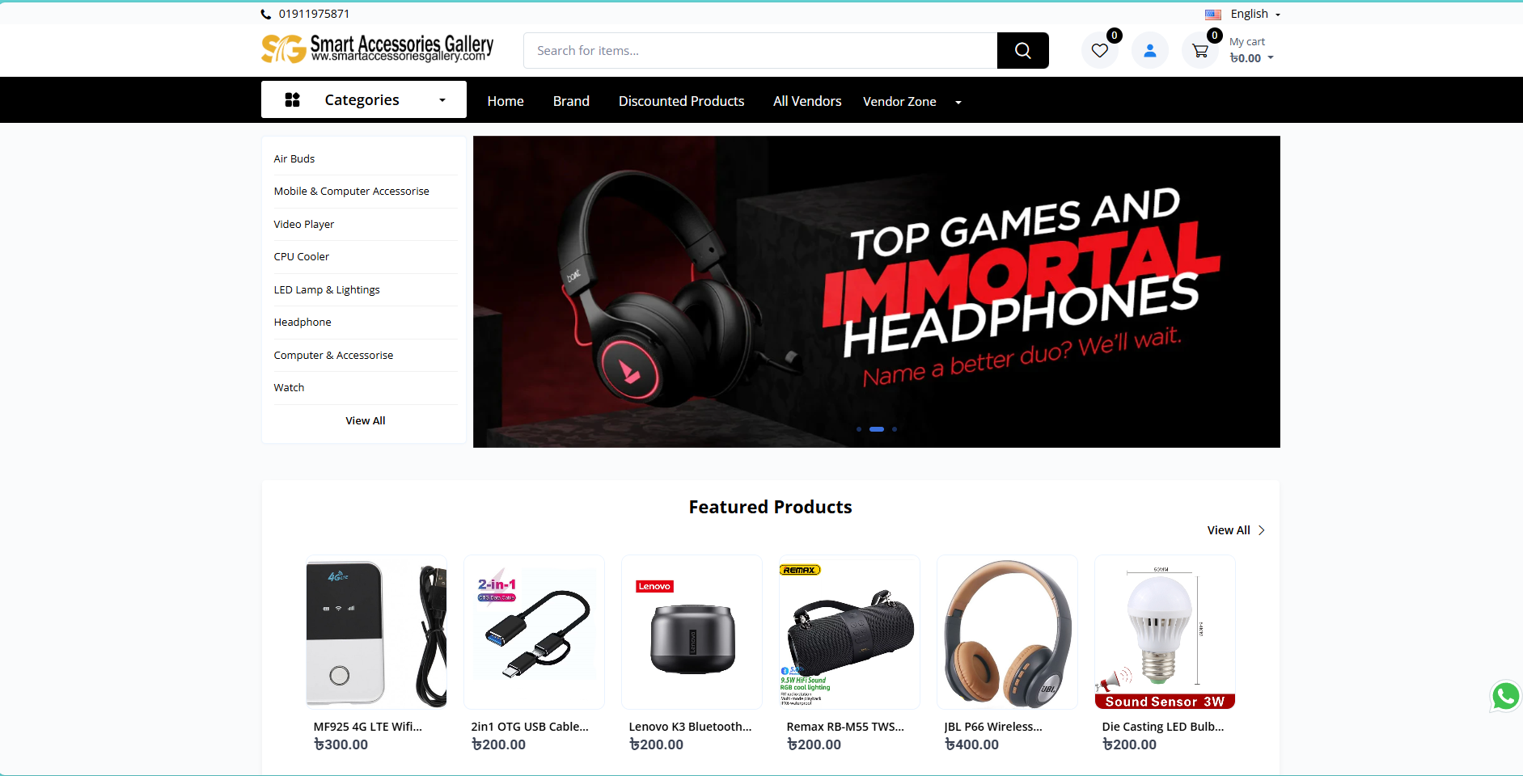Expand the Vendor Zone dropdown arrow
Image resolution: width=1523 pixels, height=776 pixels.
pyautogui.click(x=958, y=102)
